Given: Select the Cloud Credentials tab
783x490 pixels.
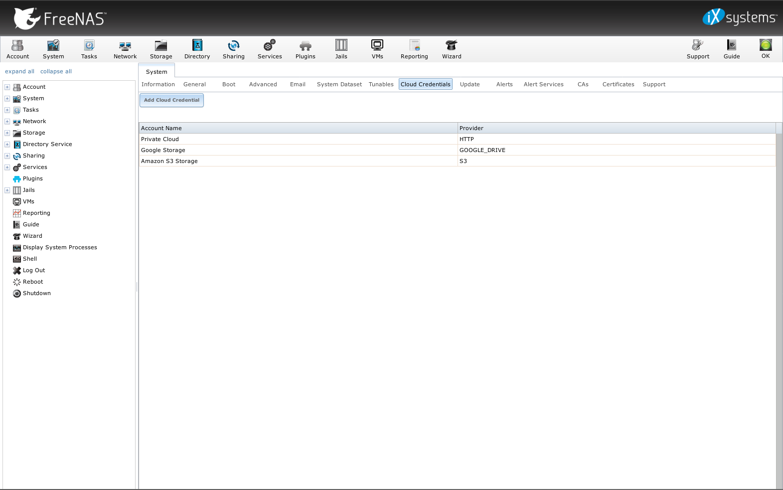Looking at the screenshot, I should (426, 84).
